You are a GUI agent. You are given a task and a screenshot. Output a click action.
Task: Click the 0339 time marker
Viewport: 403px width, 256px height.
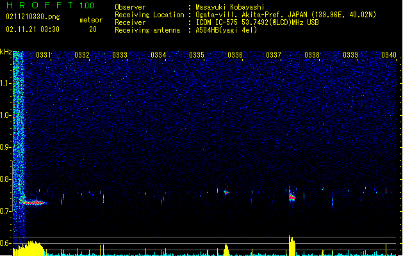pyautogui.click(x=350, y=55)
